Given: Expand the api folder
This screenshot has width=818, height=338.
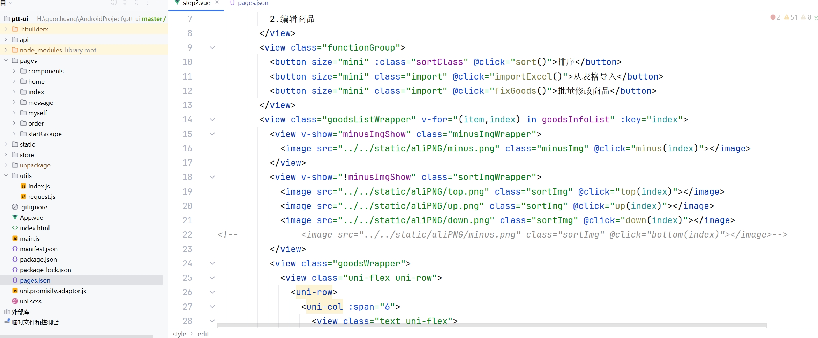Looking at the screenshot, I should click(6, 39).
